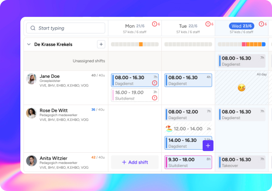Click the search magnifier icon
The height and width of the screenshot is (191, 272).
point(33,28)
